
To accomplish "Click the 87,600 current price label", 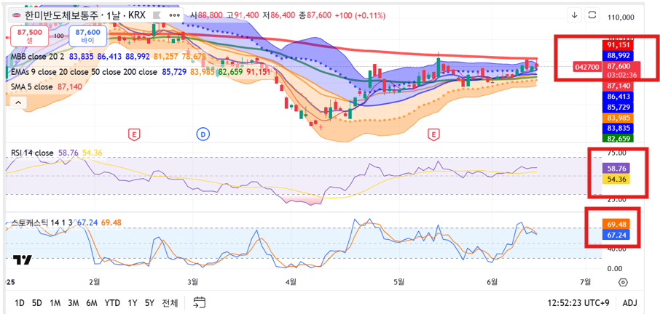I will tap(621, 66).
